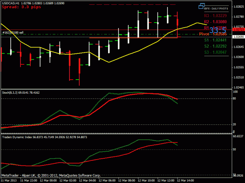Click the 11 Mar 22:00 time label
This screenshot has height=183, width=245.
tap(29, 181)
